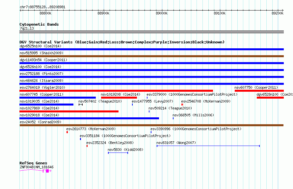This screenshot has width=293, height=189.
Task: Click the dgv6525n100 (Coe2014) blue gain bar
Action: pos(151,49)
